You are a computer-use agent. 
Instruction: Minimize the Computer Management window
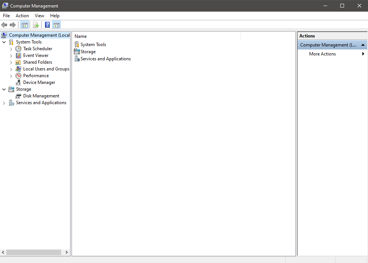pos(325,6)
